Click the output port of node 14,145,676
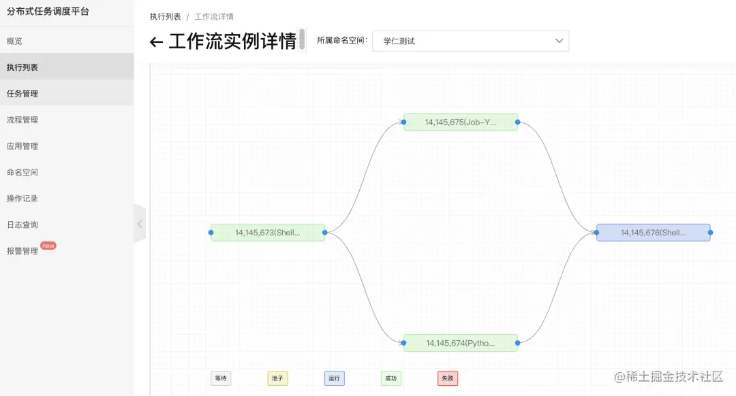The width and height of the screenshot is (736, 396). tap(711, 233)
